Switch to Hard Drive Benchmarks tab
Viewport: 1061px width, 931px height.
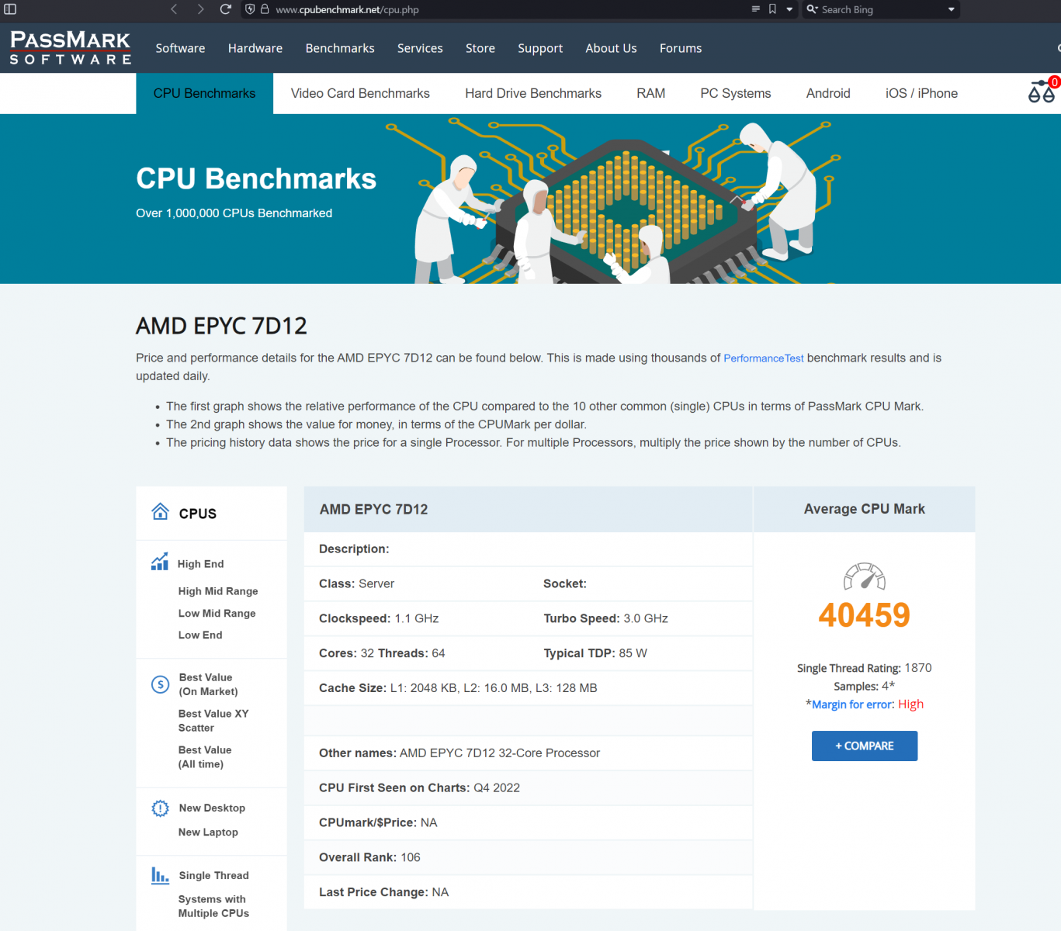pyautogui.click(x=533, y=93)
